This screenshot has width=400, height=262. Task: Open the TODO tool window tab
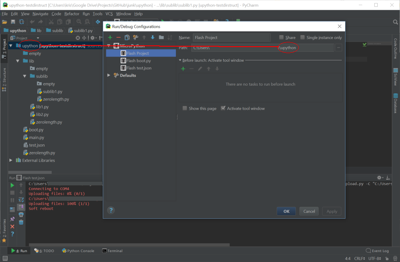44,251
